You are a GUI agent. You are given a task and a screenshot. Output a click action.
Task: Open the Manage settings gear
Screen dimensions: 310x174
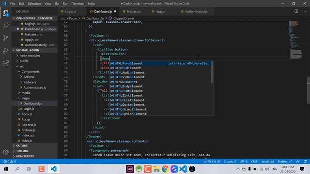tap(5, 152)
